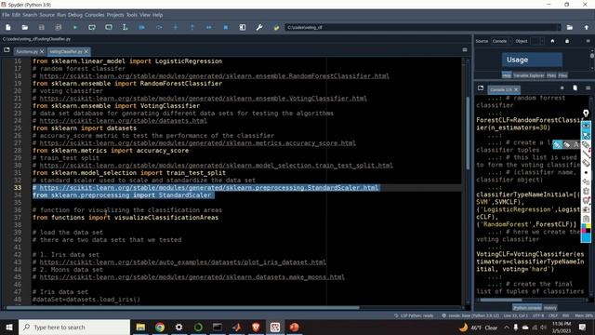The height and width of the screenshot is (335, 595).
Task: Click the taskbar search box
Action: (74, 327)
